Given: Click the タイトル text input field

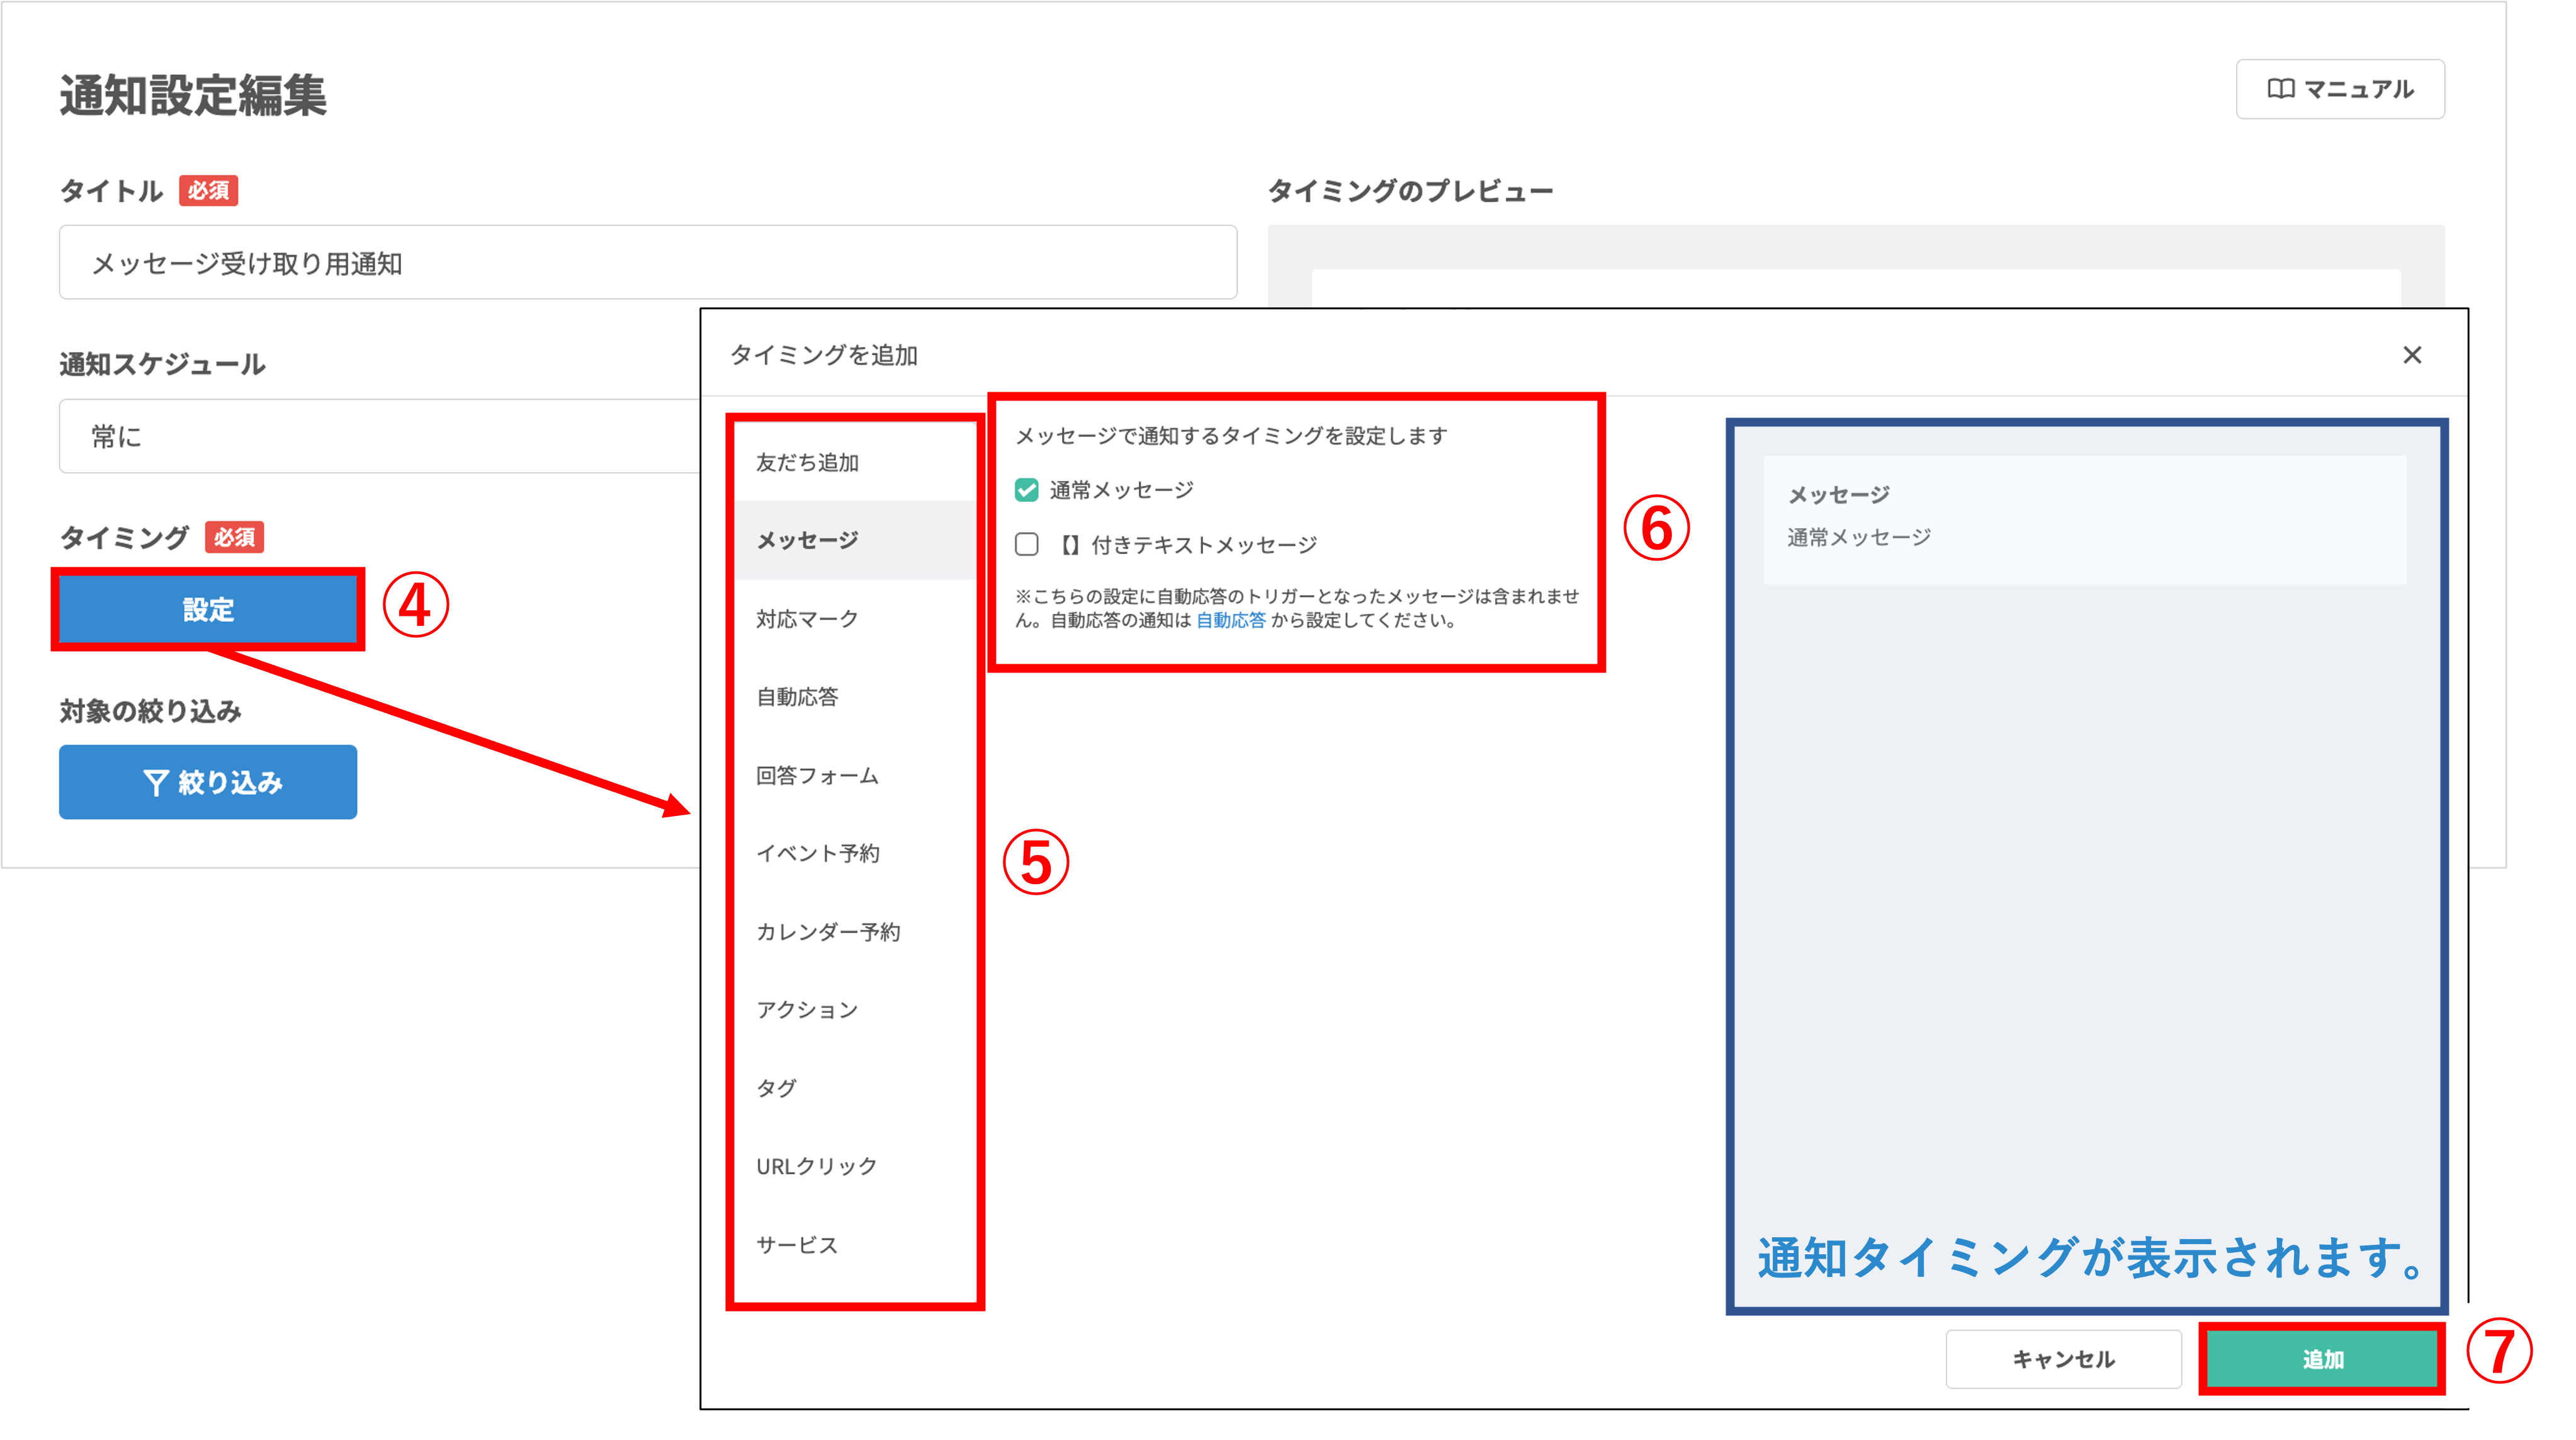Looking at the screenshot, I should point(647,263).
